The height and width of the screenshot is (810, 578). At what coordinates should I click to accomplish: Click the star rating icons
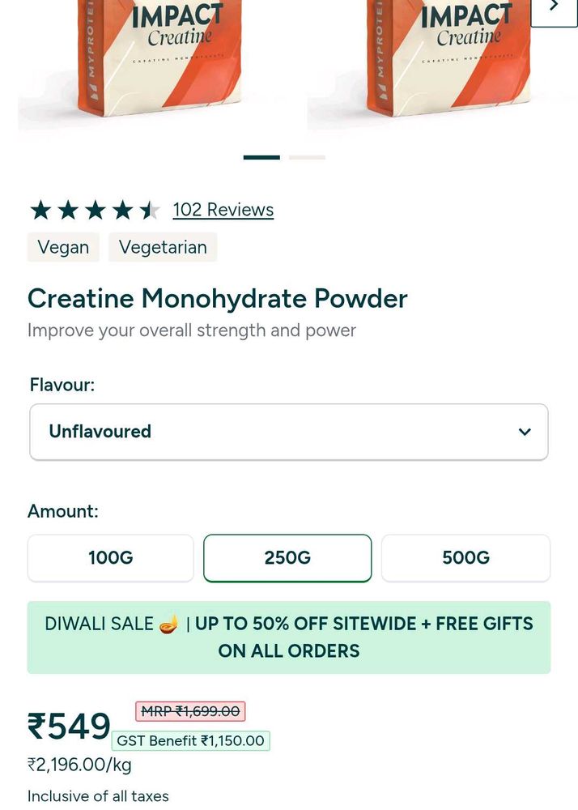coord(95,211)
